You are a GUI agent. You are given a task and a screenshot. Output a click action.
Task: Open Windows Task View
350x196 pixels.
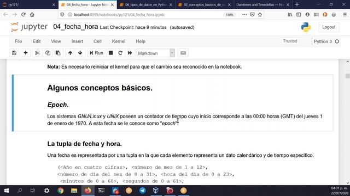click(x=33, y=191)
